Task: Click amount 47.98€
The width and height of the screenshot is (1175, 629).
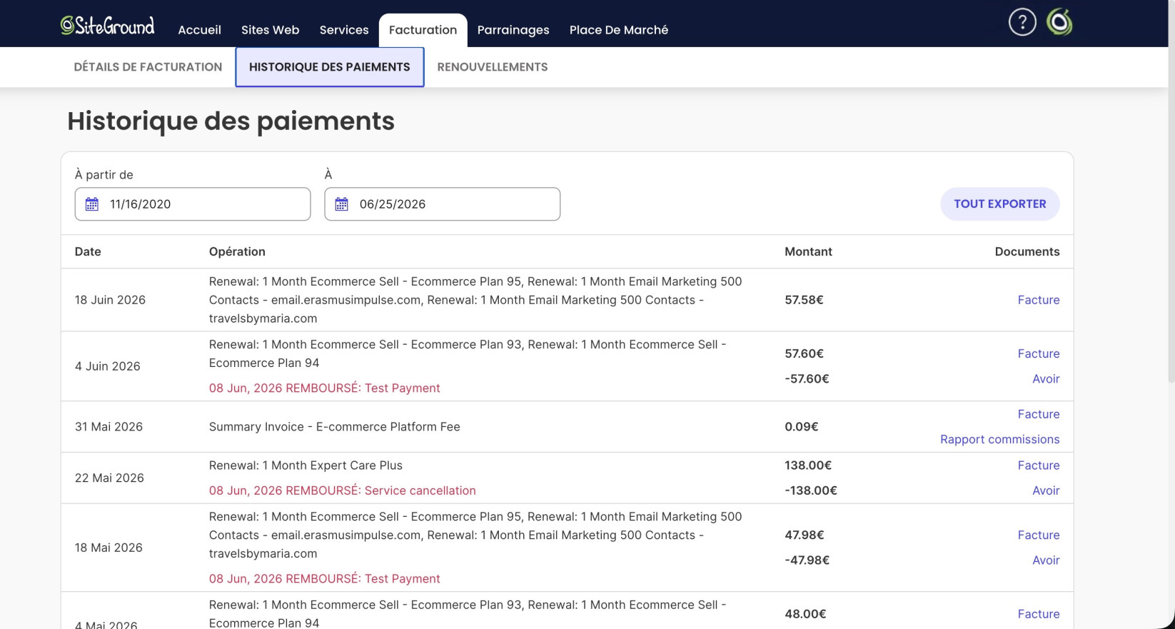Action: click(x=805, y=535)
